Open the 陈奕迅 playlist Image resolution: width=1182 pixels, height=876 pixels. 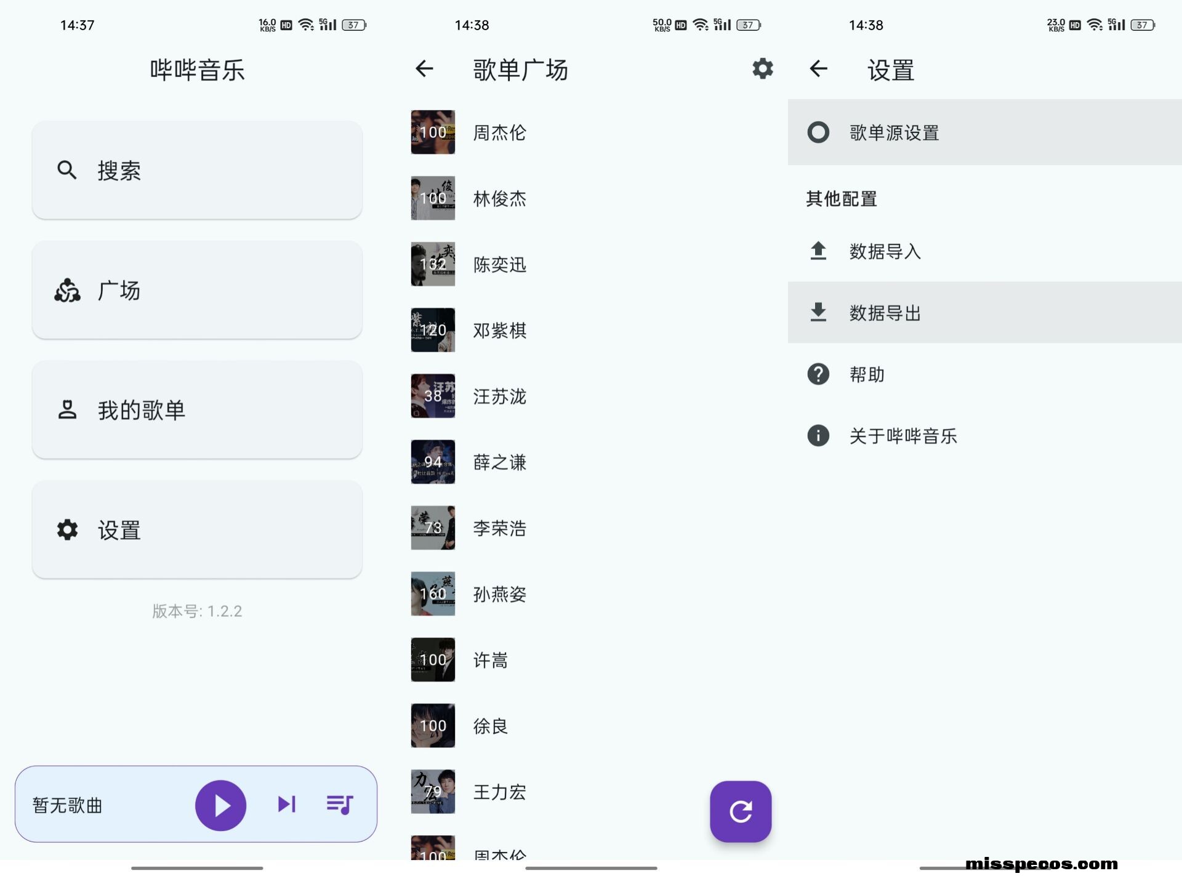pyautogui.click(x=591, y=264)
